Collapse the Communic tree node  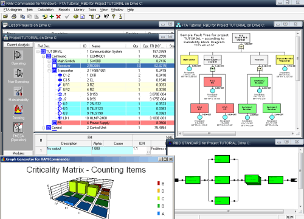pos(43,56)
